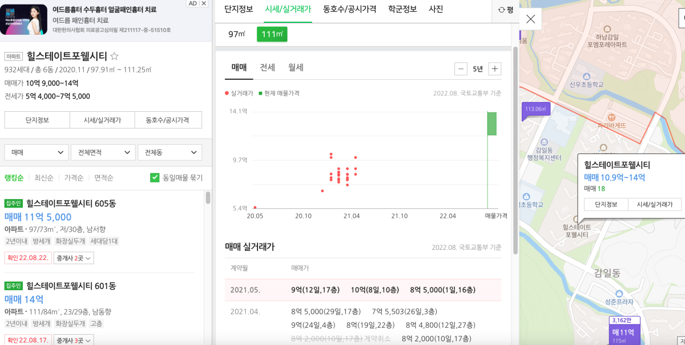Click the 고층 tag on 601동
The width and height of the screenshot is (685, 345).
[96, 323]
